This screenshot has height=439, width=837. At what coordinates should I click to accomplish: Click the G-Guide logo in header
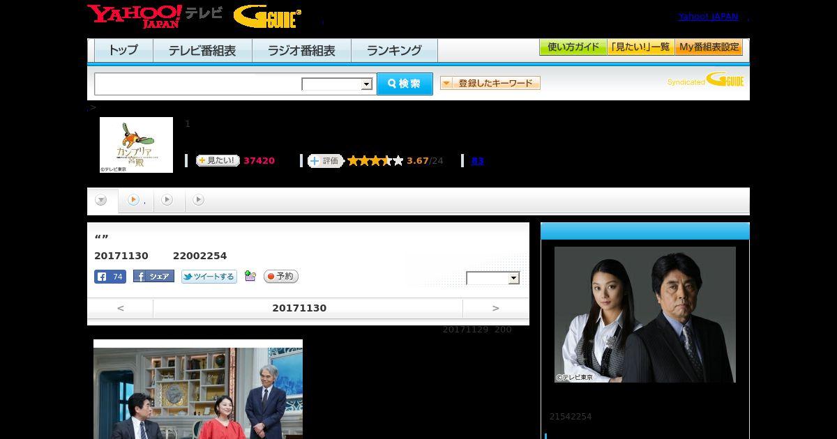tap(267, 16)
